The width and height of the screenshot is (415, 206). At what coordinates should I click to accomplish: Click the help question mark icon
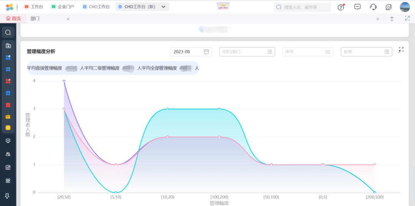click(x=341, y=7)
